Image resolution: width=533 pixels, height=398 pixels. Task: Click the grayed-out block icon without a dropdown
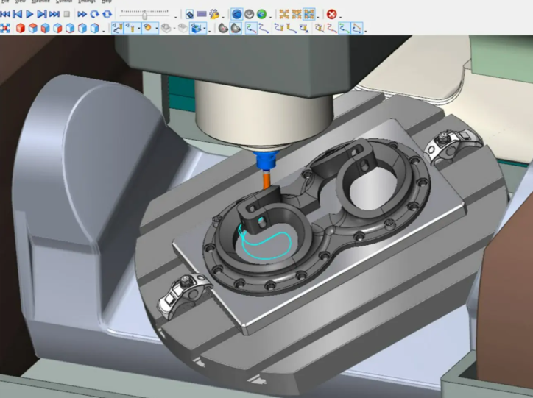tap(183, 28)
